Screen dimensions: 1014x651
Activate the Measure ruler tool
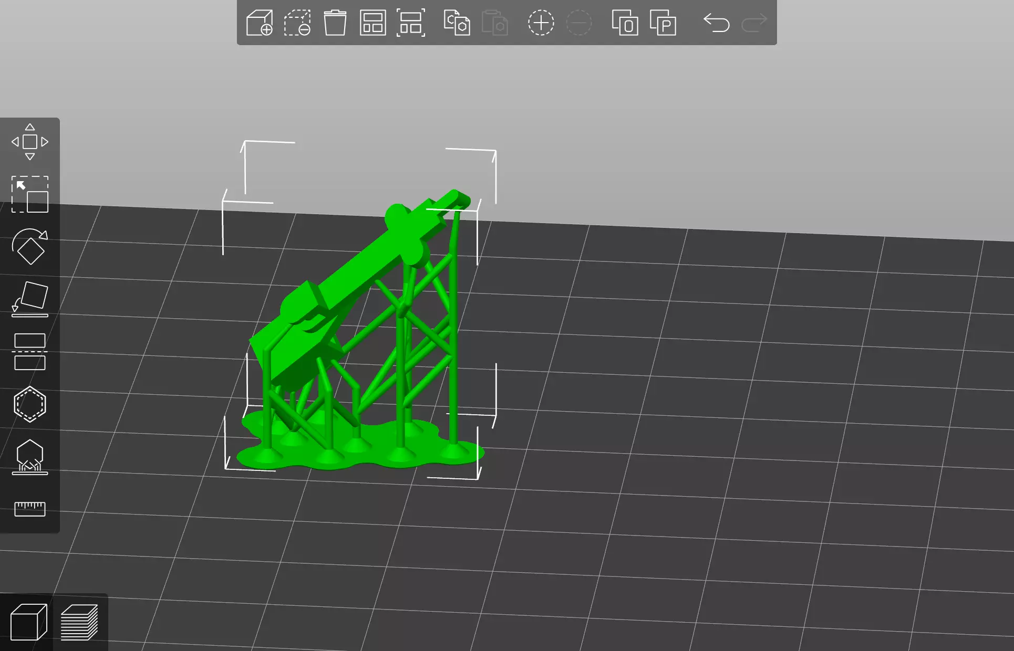tap(30, 508)
